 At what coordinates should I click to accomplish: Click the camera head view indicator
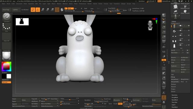click(x=150, y=25)
